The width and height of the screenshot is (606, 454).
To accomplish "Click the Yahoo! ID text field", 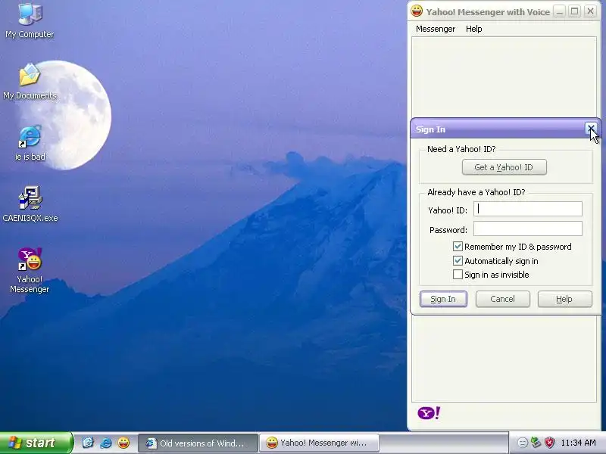I will point(527,209).
